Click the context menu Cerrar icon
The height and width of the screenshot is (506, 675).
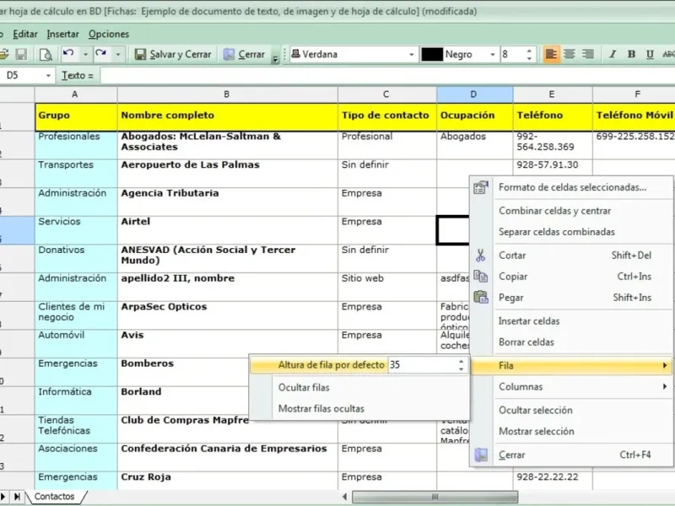481,455
